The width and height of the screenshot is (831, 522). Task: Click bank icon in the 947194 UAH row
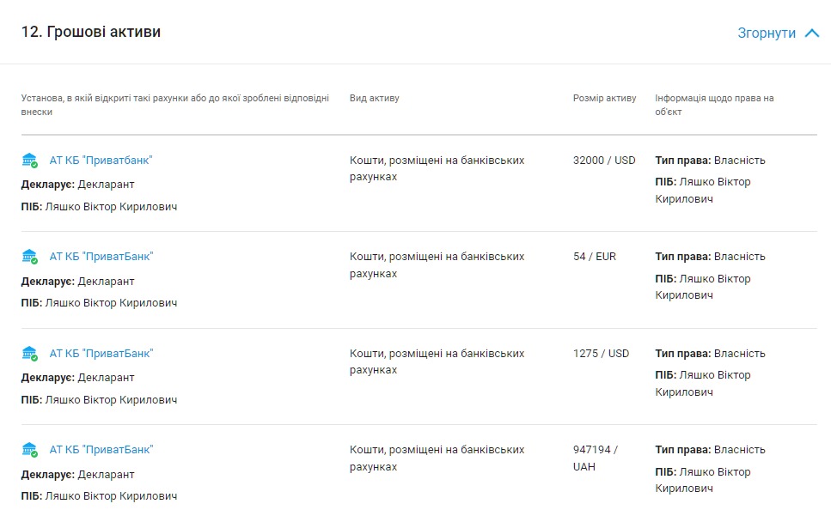click(30, 450)
